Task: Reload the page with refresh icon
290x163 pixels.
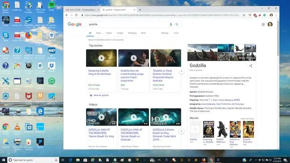Action: [x=76, y=15]
